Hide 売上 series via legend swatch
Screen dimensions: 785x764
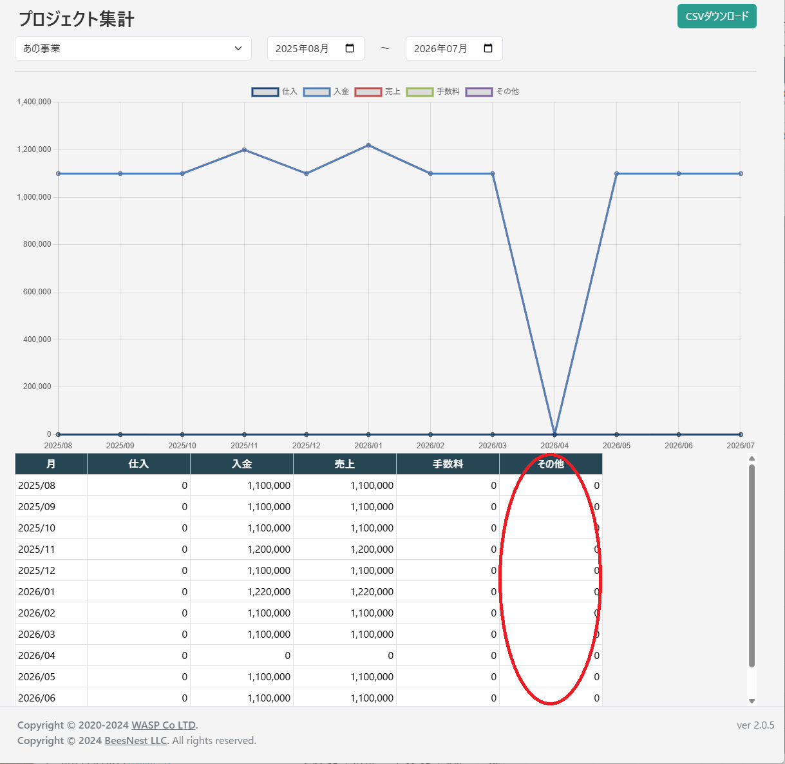tap(368, 91)
